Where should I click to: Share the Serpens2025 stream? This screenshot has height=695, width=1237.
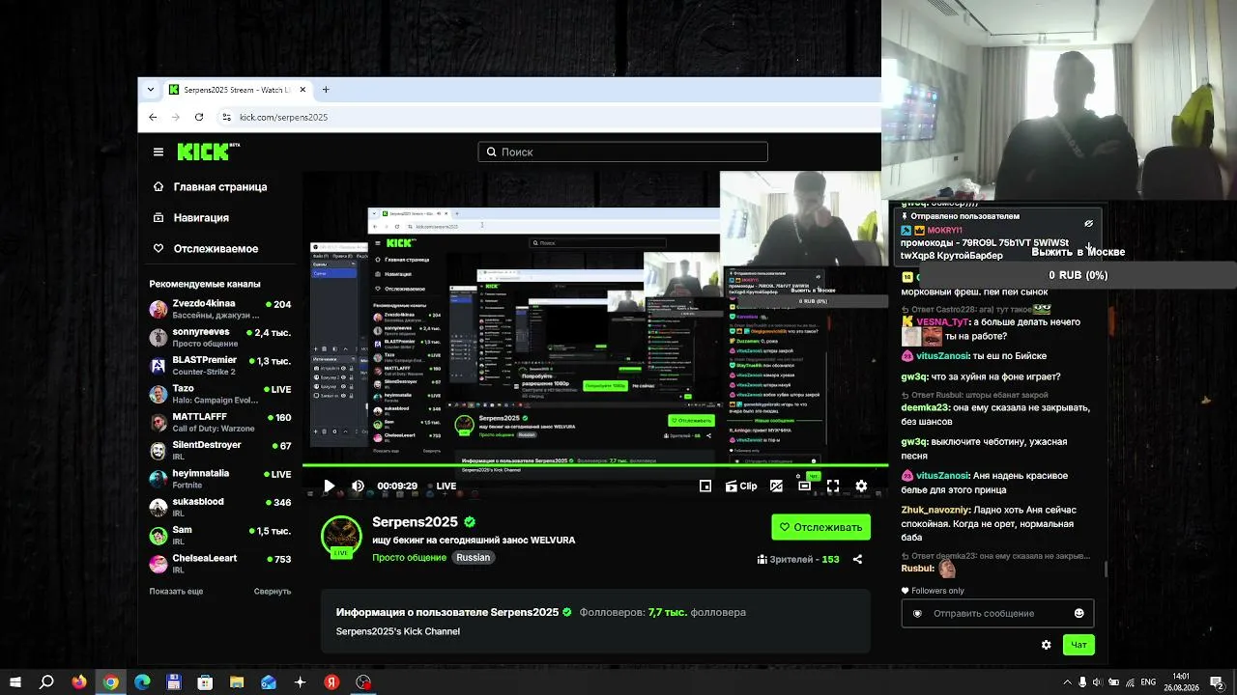click(857, 559)
